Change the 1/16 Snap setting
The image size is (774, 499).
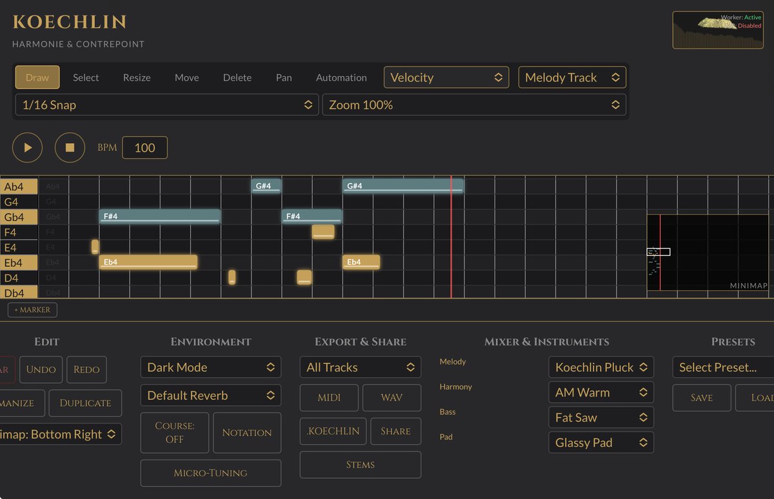(167, 104)
